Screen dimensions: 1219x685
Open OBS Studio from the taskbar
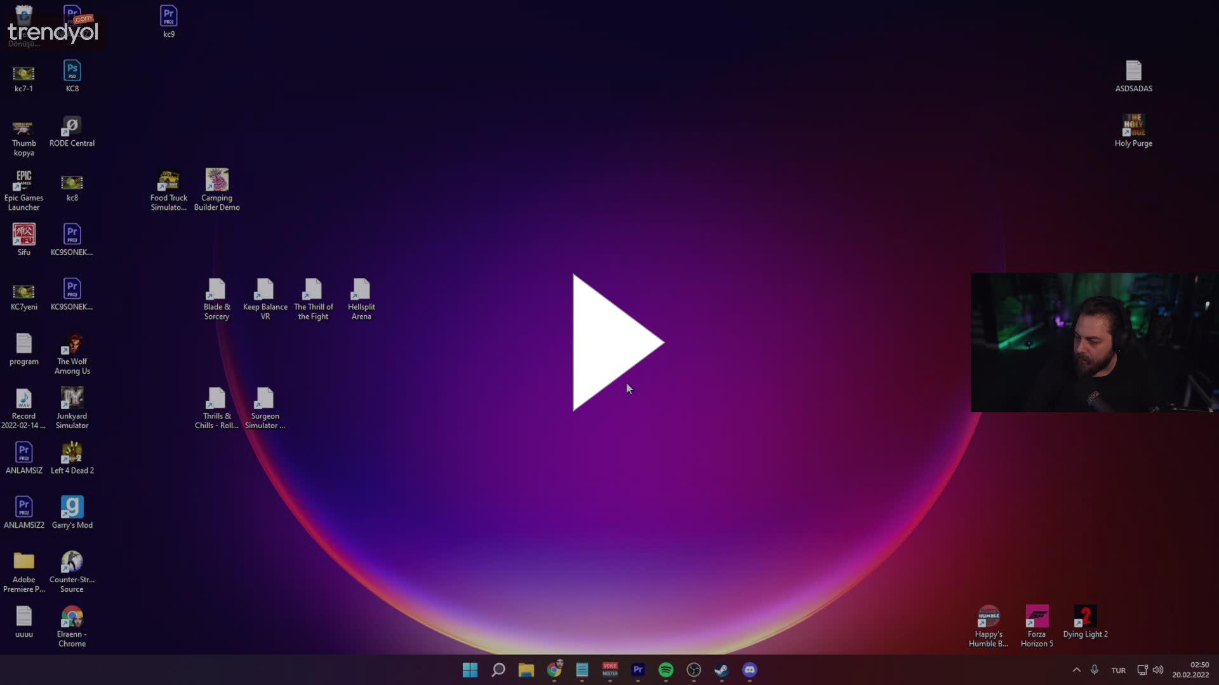pos(694,670)
